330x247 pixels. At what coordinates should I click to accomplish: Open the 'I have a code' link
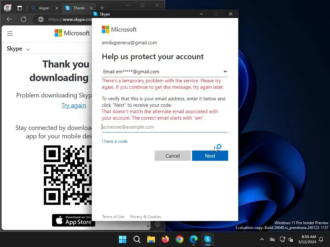pos(115,142)
